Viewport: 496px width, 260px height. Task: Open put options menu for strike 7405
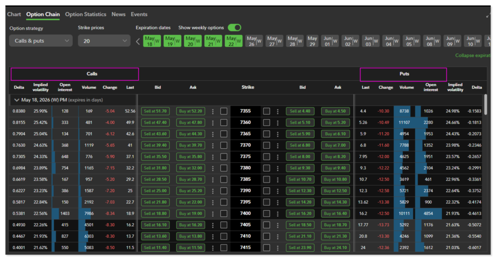pyautogui.click(x=278, y=225)
